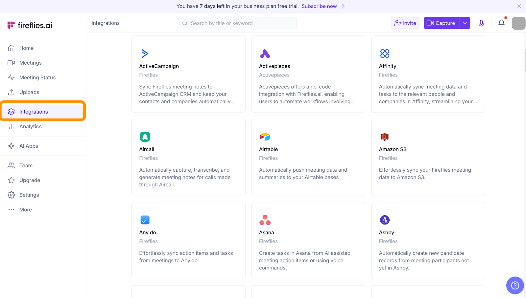
Task: Click the Amazon S3 logo icon
Action: coord(385,137)
